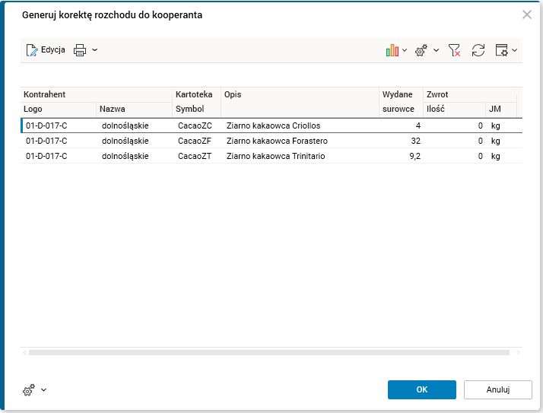
Task: Click the horizontal scrollbar
Action: pyautogui.click(x=269, y=353)
